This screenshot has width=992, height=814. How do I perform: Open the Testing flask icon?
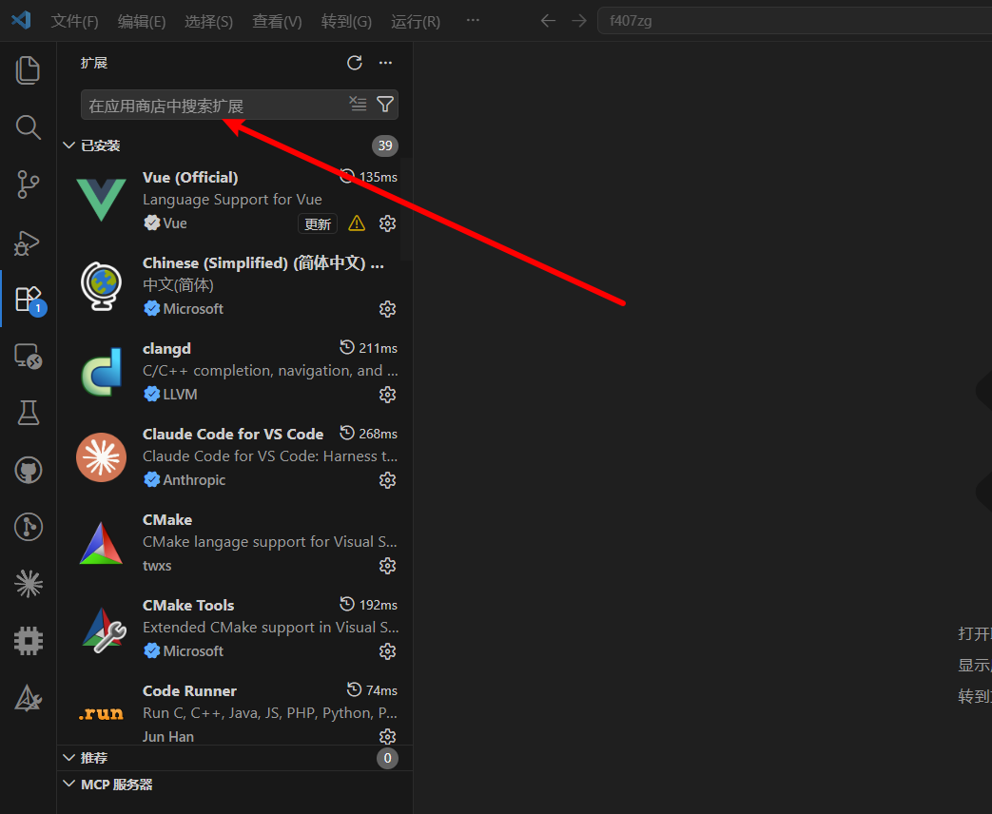click(28, 413)
